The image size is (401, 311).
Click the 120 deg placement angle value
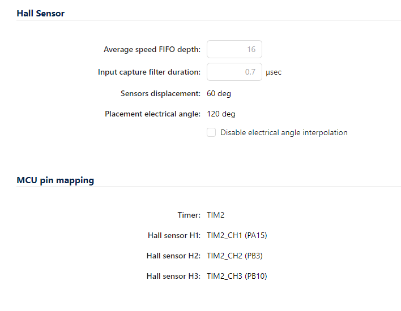221,114
